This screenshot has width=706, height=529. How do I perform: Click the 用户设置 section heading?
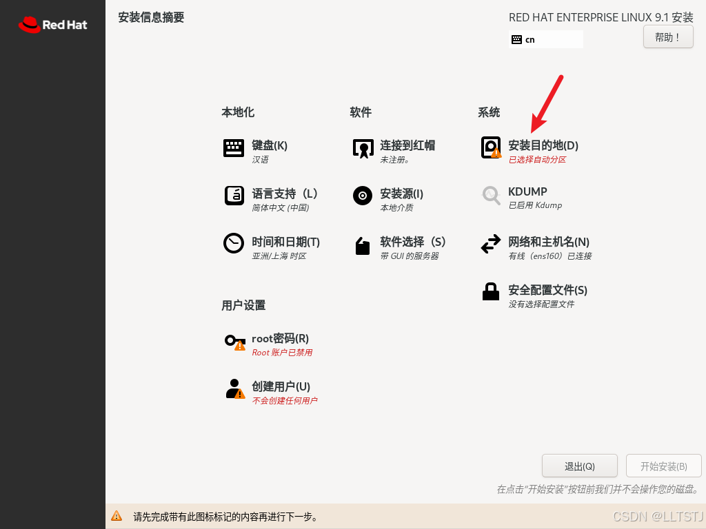(x=243, y=305)
